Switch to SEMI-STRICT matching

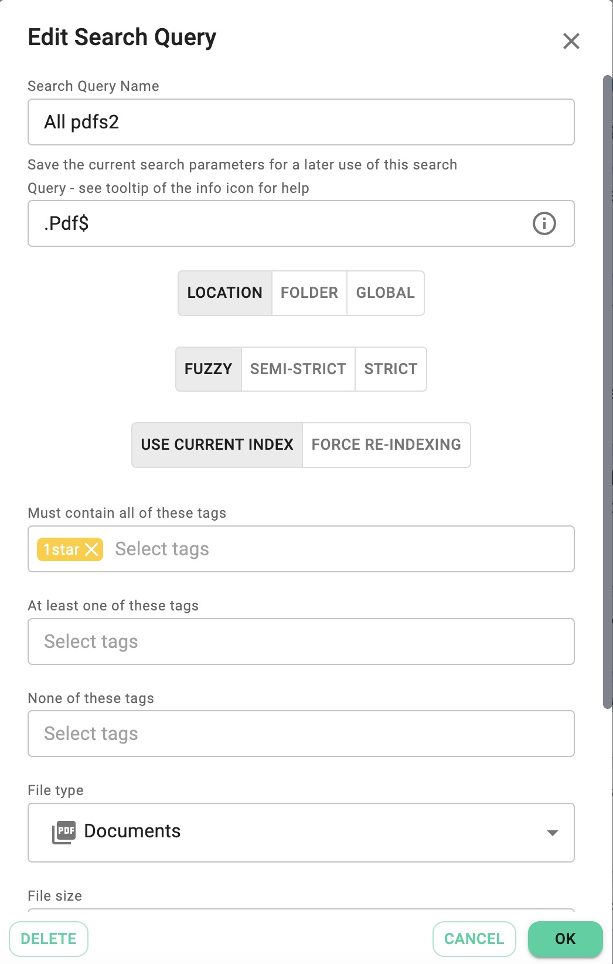coord(298,368)
